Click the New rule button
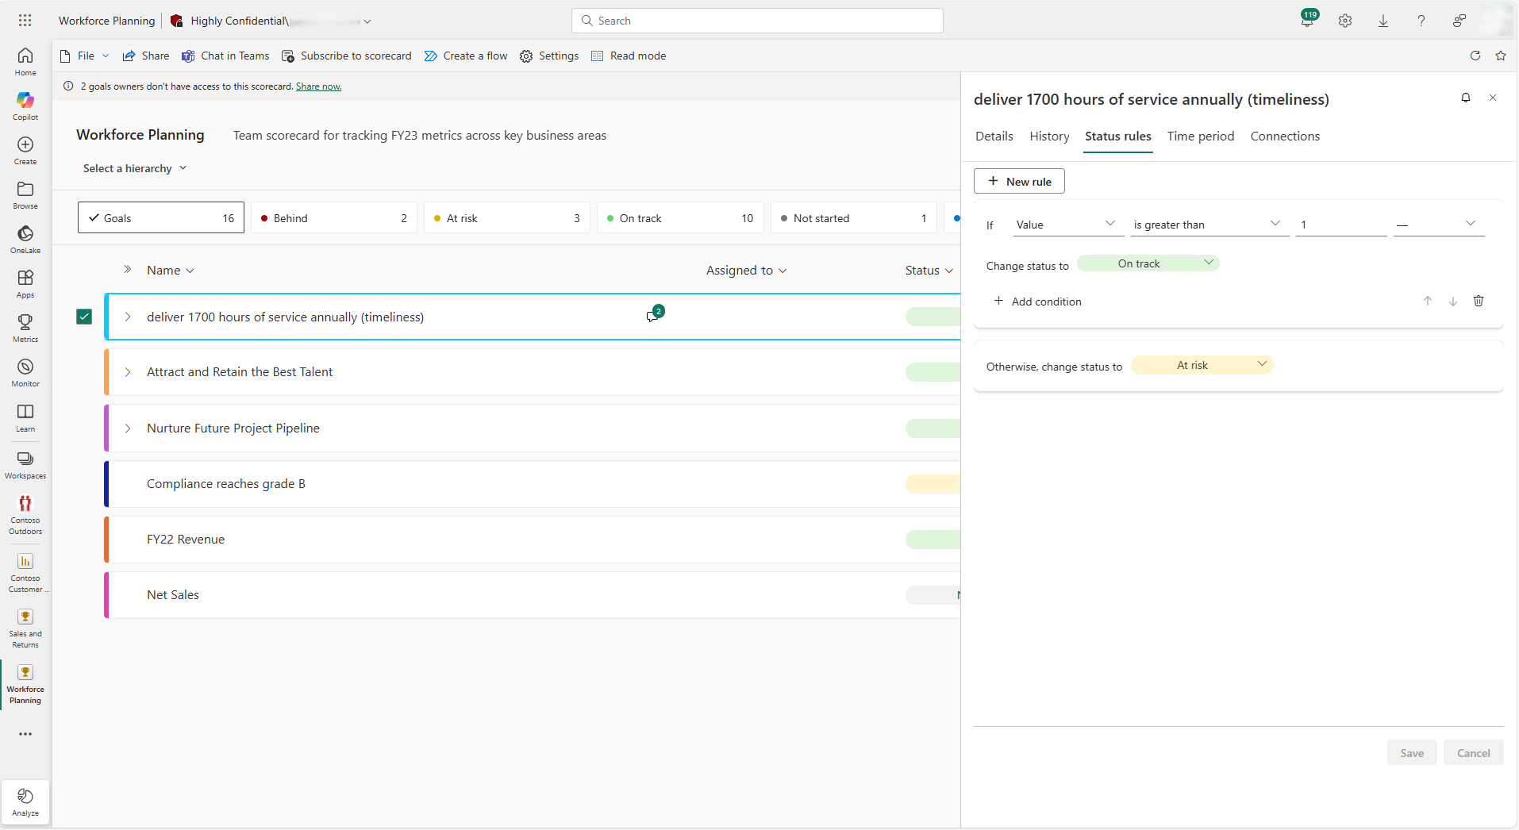This screenshot has height=830, width=1519. [x=1019, y=182]
